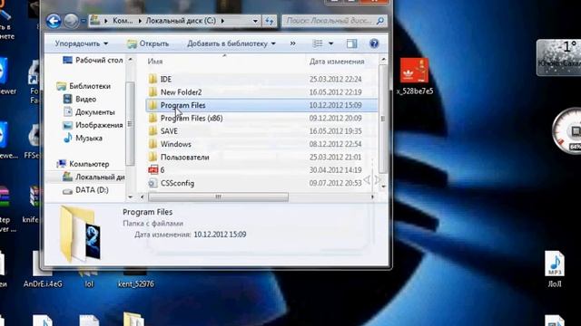Open DATA (D:) drive
The image size is (581, 326).
pyautogui.click(x=85, y=190)
